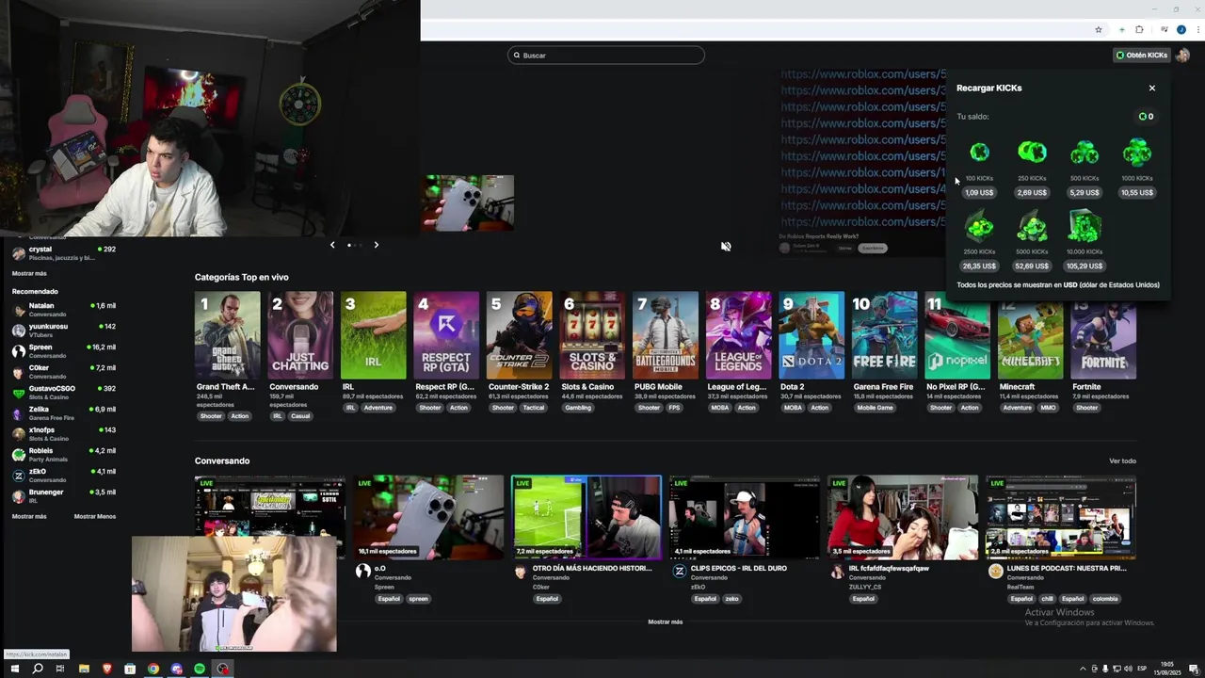Open Garena Free Fire category card
Viewport: 1205px width, 678px height.
point(885,335)
